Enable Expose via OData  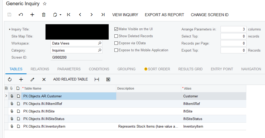(x=116, y=43)
